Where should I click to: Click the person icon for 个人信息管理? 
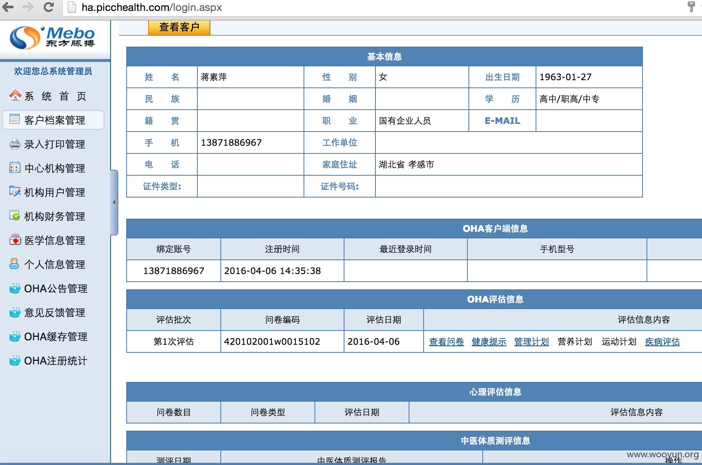(x=15, y=263)
